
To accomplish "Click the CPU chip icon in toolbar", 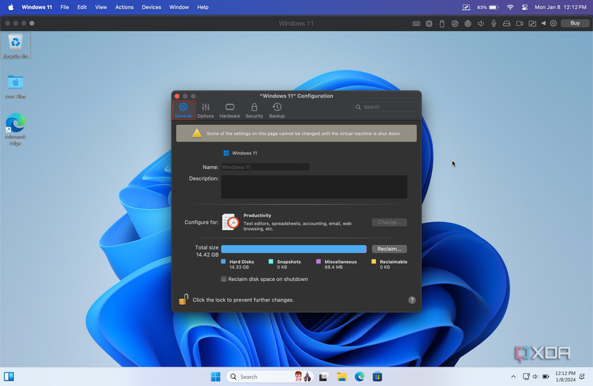I will [429, 24].
